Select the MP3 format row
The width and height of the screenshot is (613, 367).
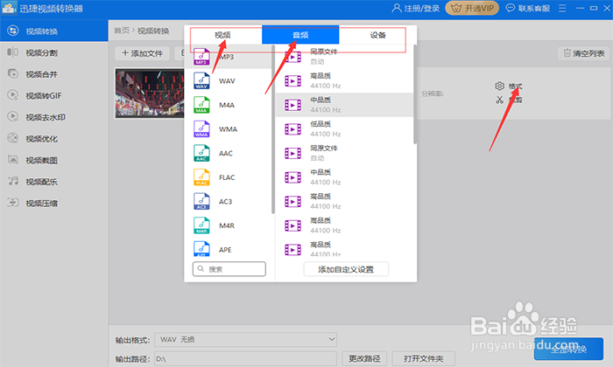[228, 57]
